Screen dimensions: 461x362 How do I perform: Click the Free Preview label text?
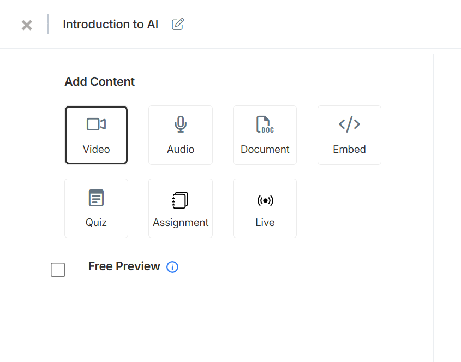coord(124,266)
